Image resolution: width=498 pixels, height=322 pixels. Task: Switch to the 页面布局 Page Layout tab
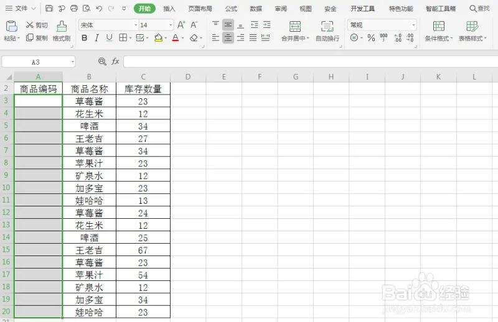[x=200, y=9]
